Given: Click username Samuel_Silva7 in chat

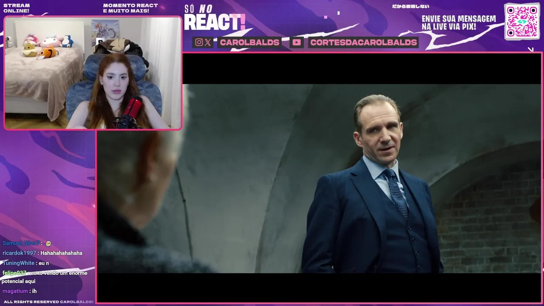Looking at the screenshot, I should (21, 243).
